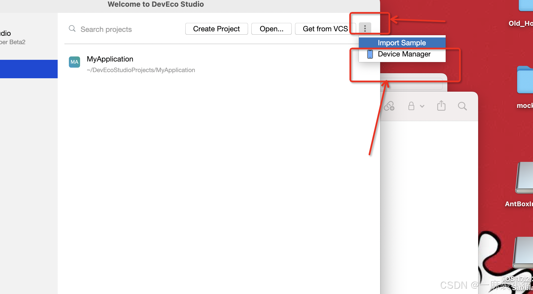Click the phone icon next to Device Manager
The width and height of the screenshot is (533, 294).
(370, 54)
